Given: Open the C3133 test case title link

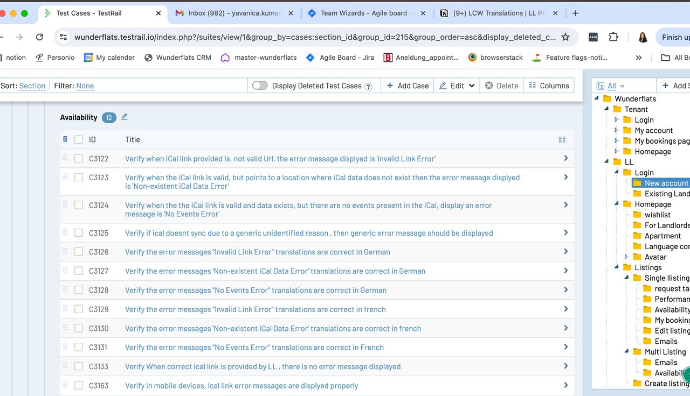Looking at the screenshot, I should coord(263,366).
